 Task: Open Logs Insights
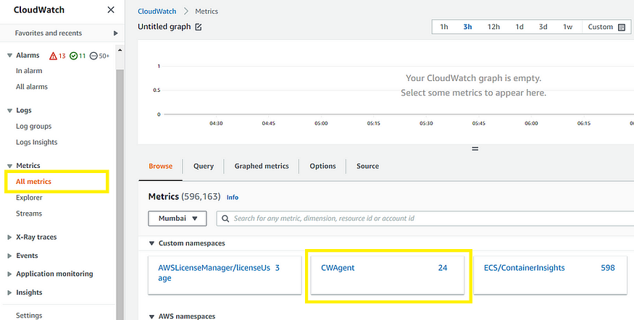(37, 142)
